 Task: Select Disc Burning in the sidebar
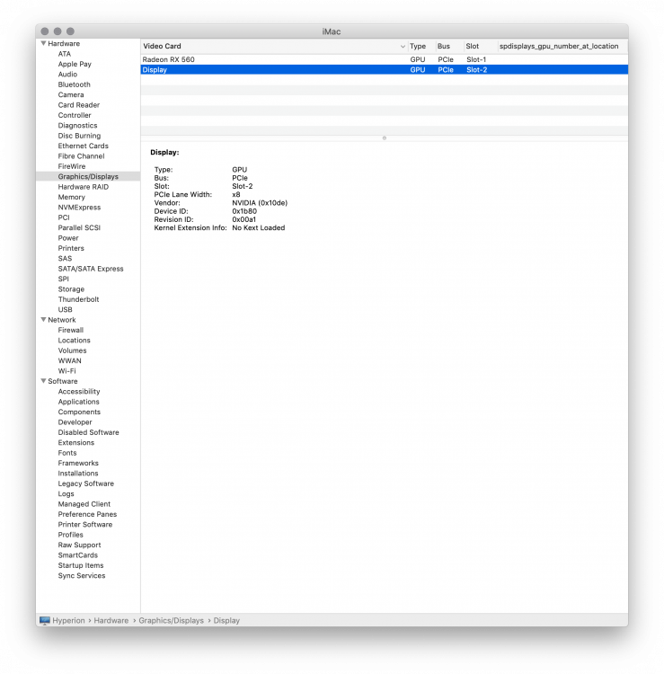coord(79,136)
